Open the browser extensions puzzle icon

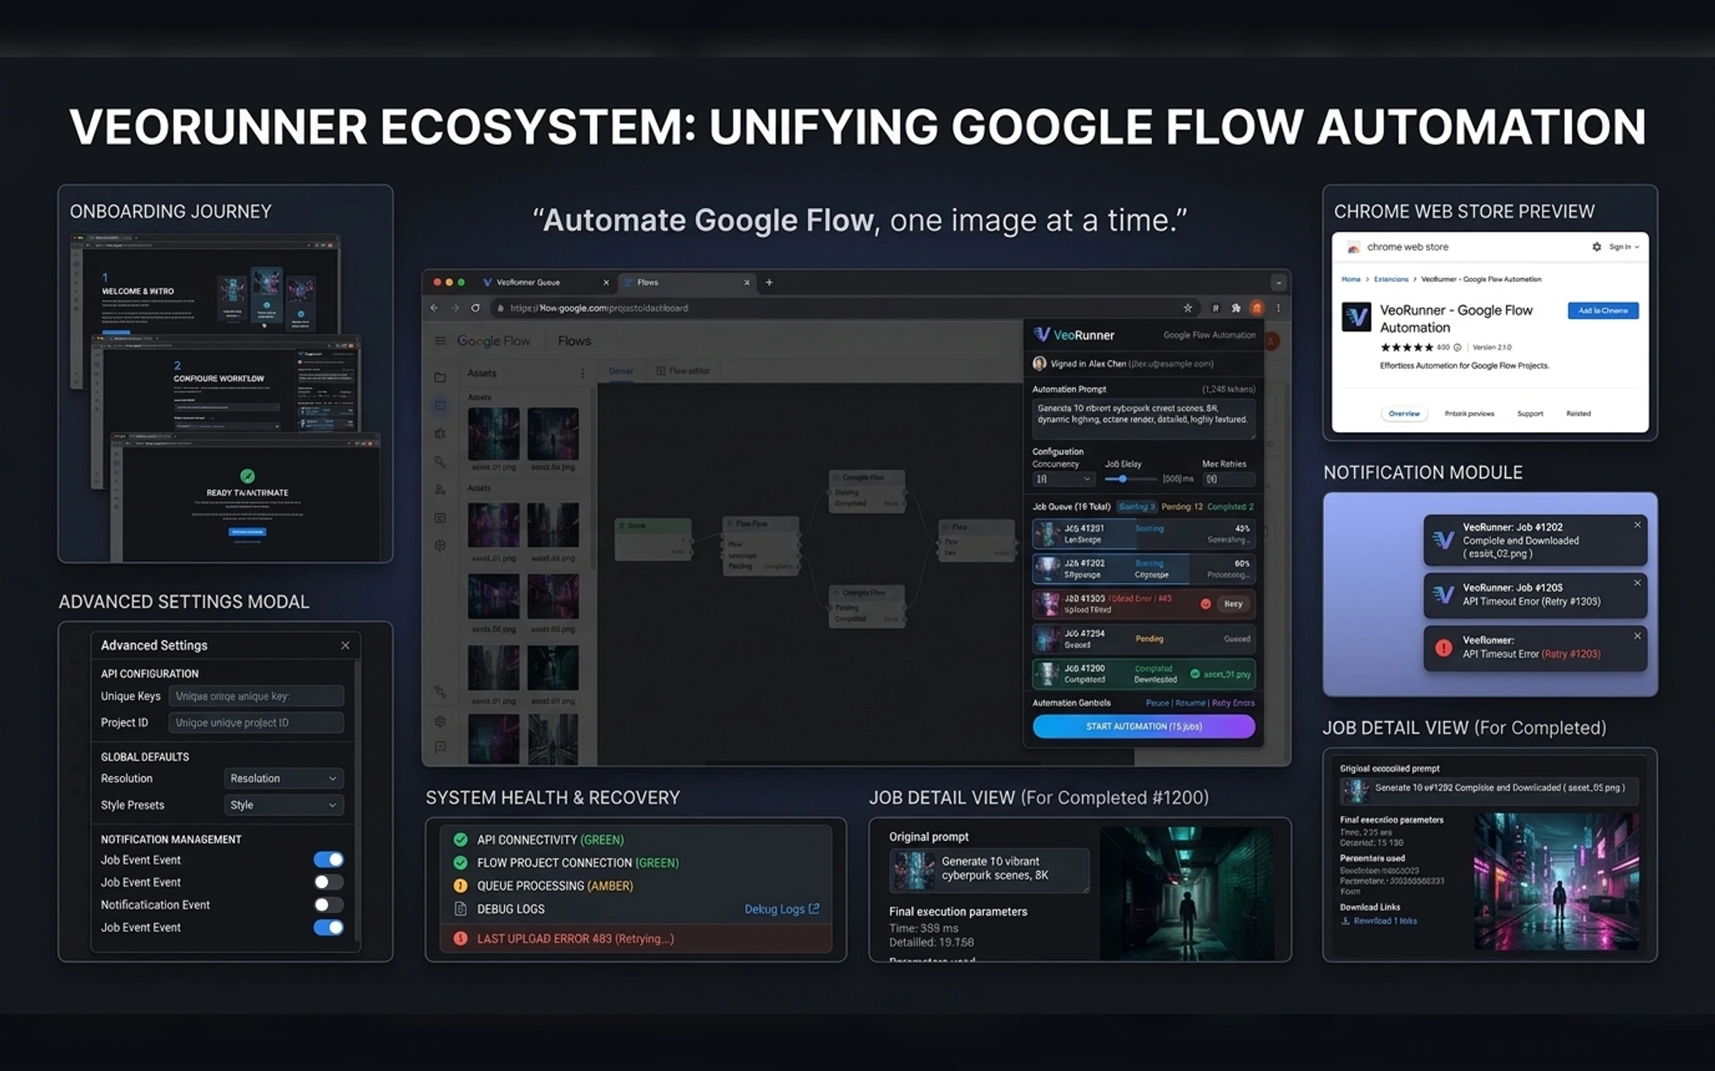[x=1236, y=308]
